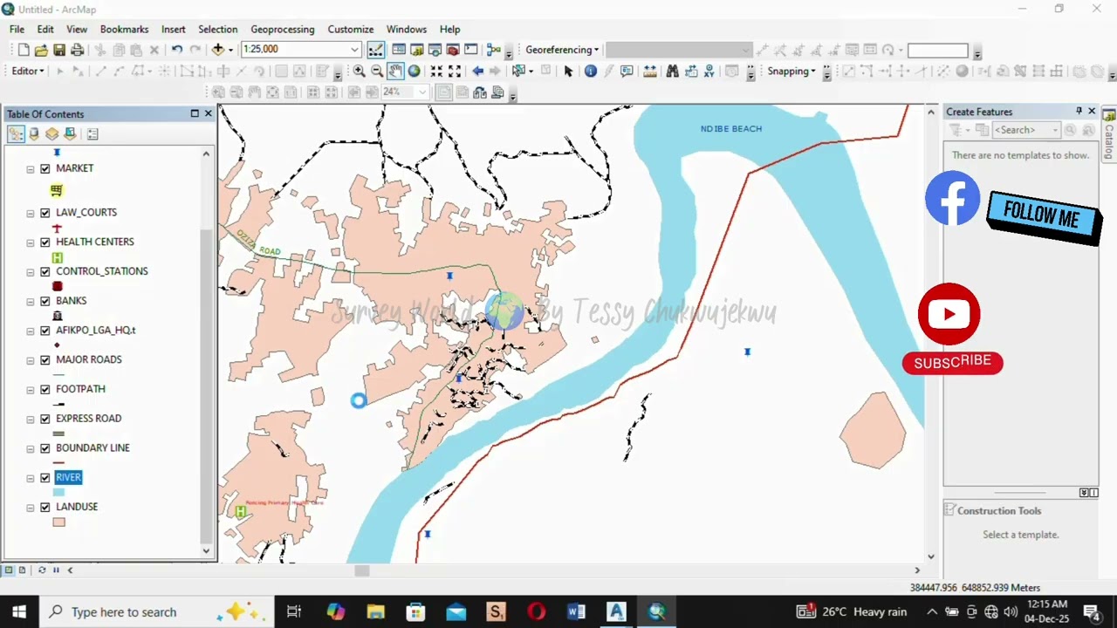Image resolution: width=1117 pixels, height=628 pixels.
Task: Click the Print icon
Action: [78, 50]
